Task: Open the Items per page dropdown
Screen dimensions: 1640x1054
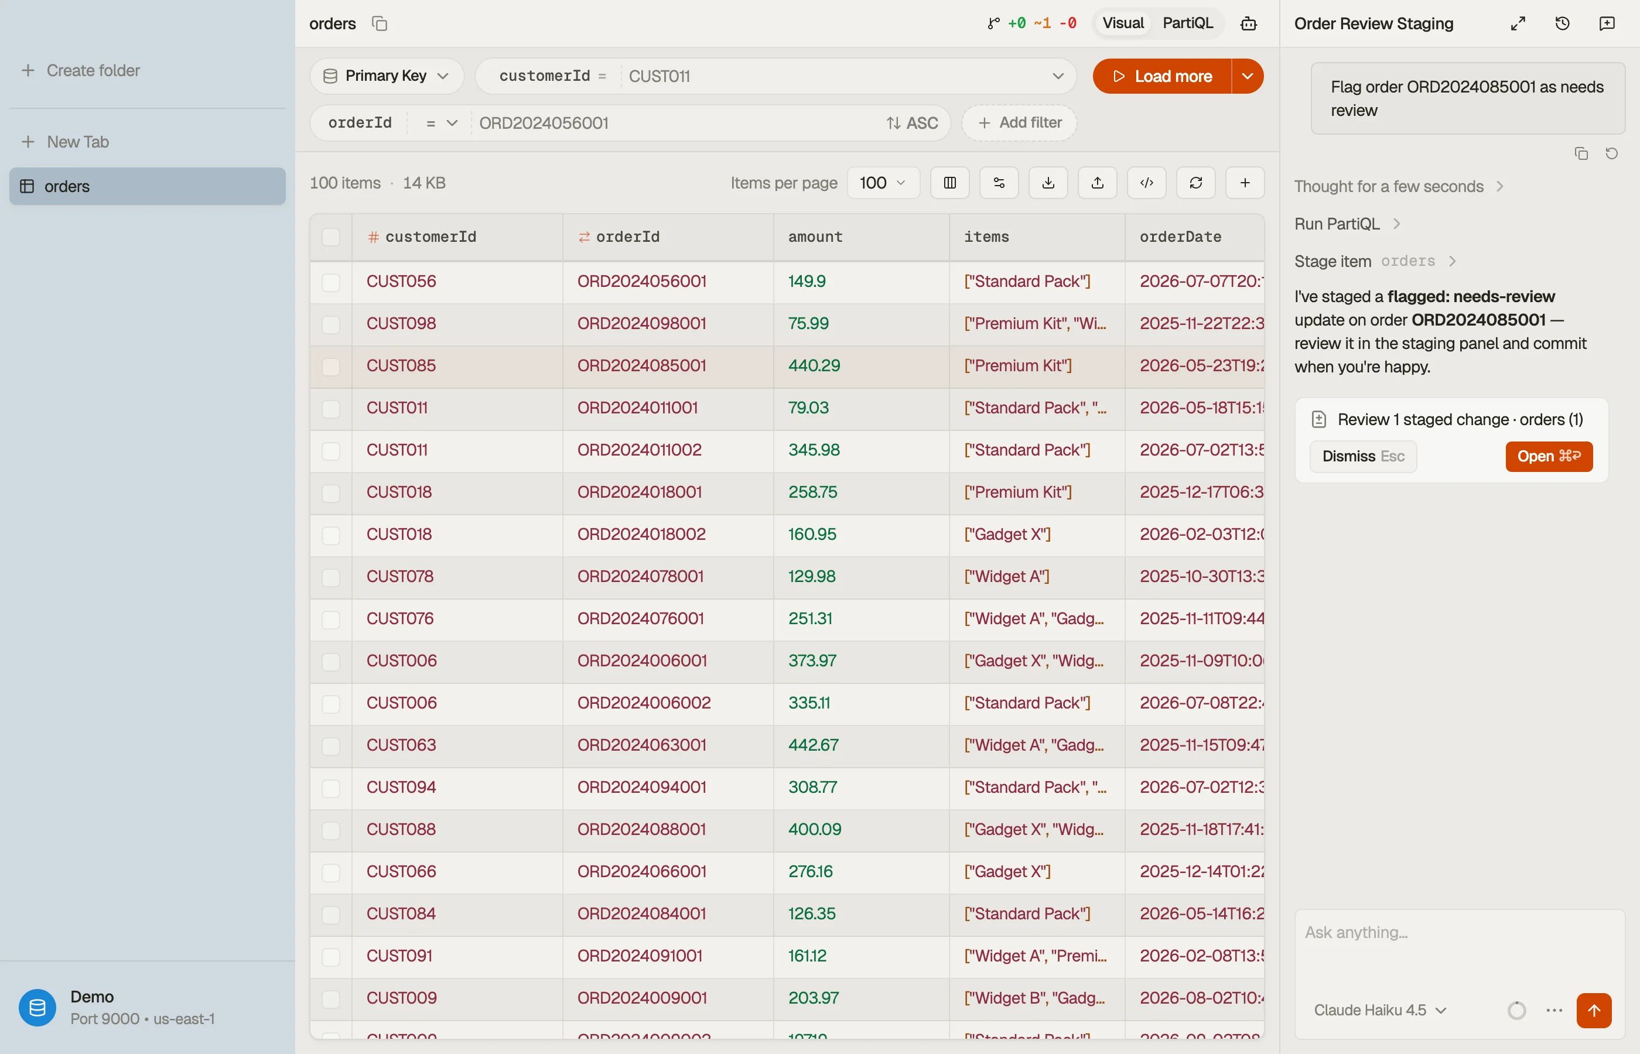Action: tap(883, 183)
